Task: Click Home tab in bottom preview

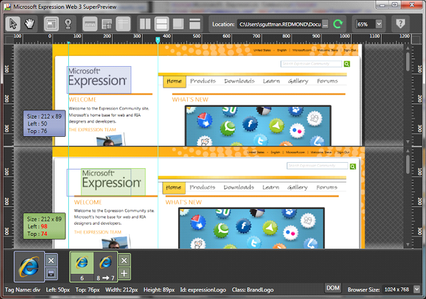Action: [x=174, y=187]
